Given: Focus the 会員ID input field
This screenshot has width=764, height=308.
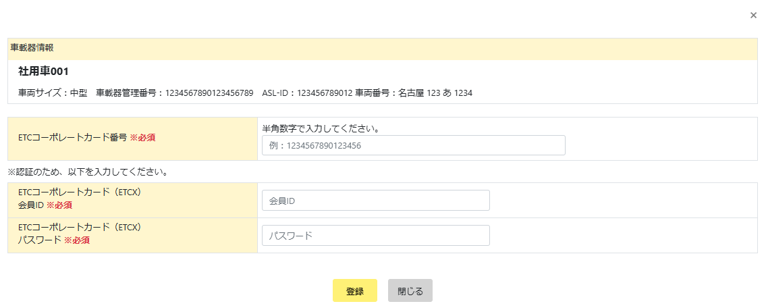Looking at the screenshot, I should point(375,201).
